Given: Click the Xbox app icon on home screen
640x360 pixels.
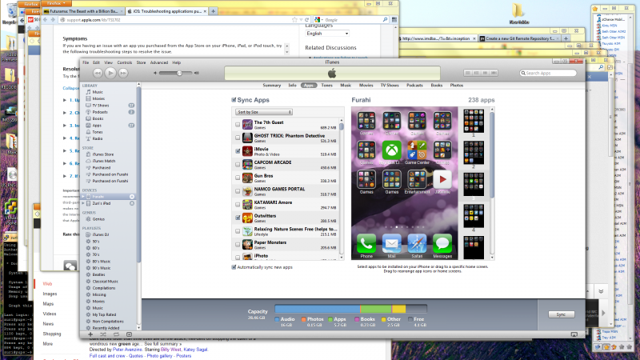Looking at the screenshot, I should [391, 150].
